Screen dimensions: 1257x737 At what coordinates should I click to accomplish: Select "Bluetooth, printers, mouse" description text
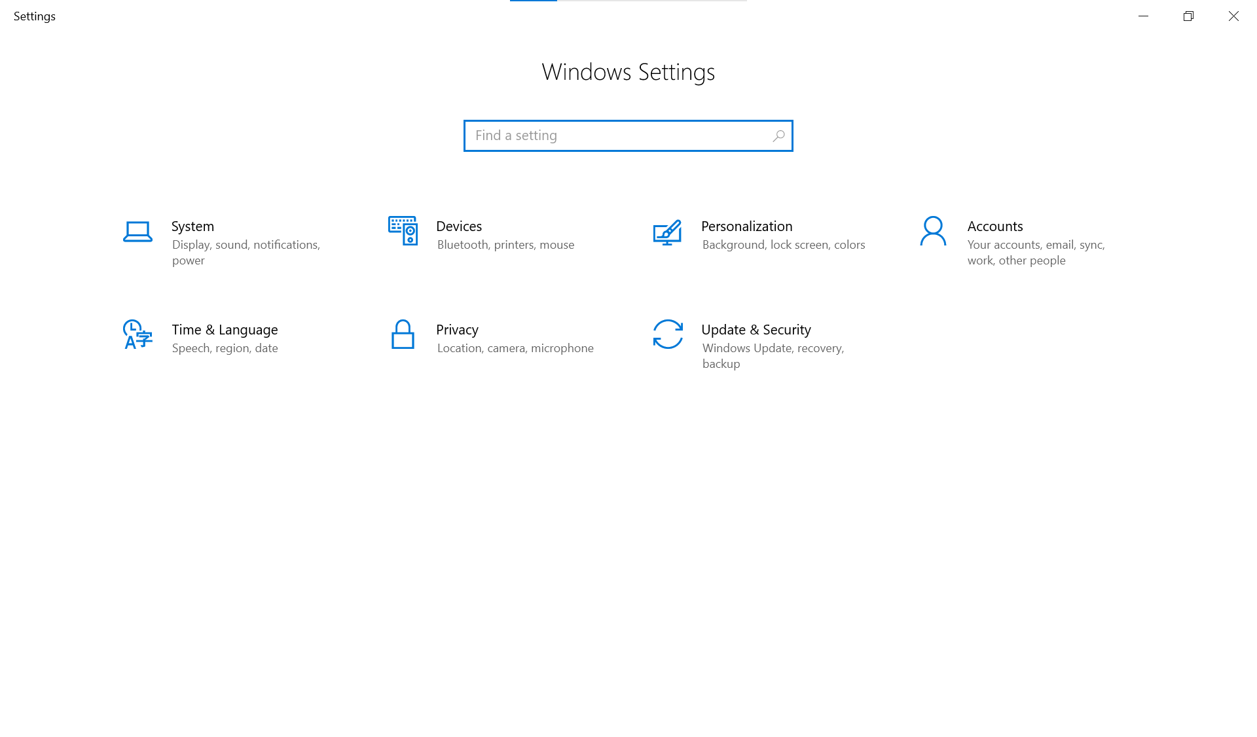pyautogui.click(x=505, y=245)
